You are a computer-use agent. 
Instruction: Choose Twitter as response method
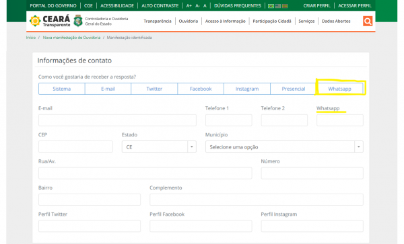[154, 89]
